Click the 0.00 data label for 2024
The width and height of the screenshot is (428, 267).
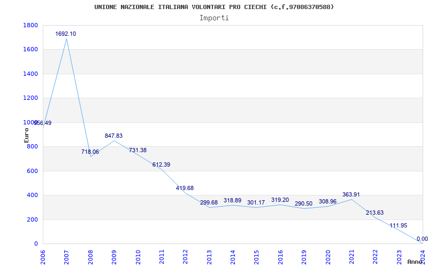click(x=422, y=239)
